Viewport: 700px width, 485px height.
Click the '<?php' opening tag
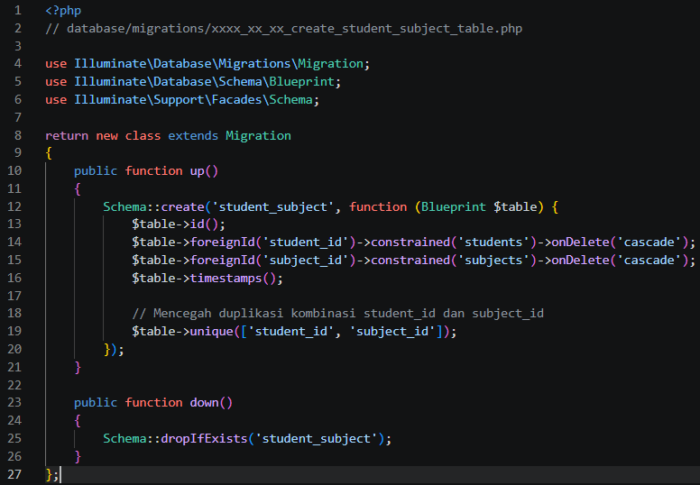[x=63, y=10]
